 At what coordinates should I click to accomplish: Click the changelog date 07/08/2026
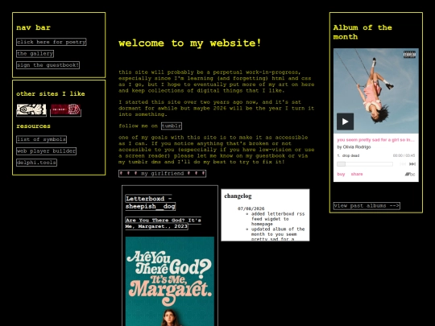(x=251, y=208)
